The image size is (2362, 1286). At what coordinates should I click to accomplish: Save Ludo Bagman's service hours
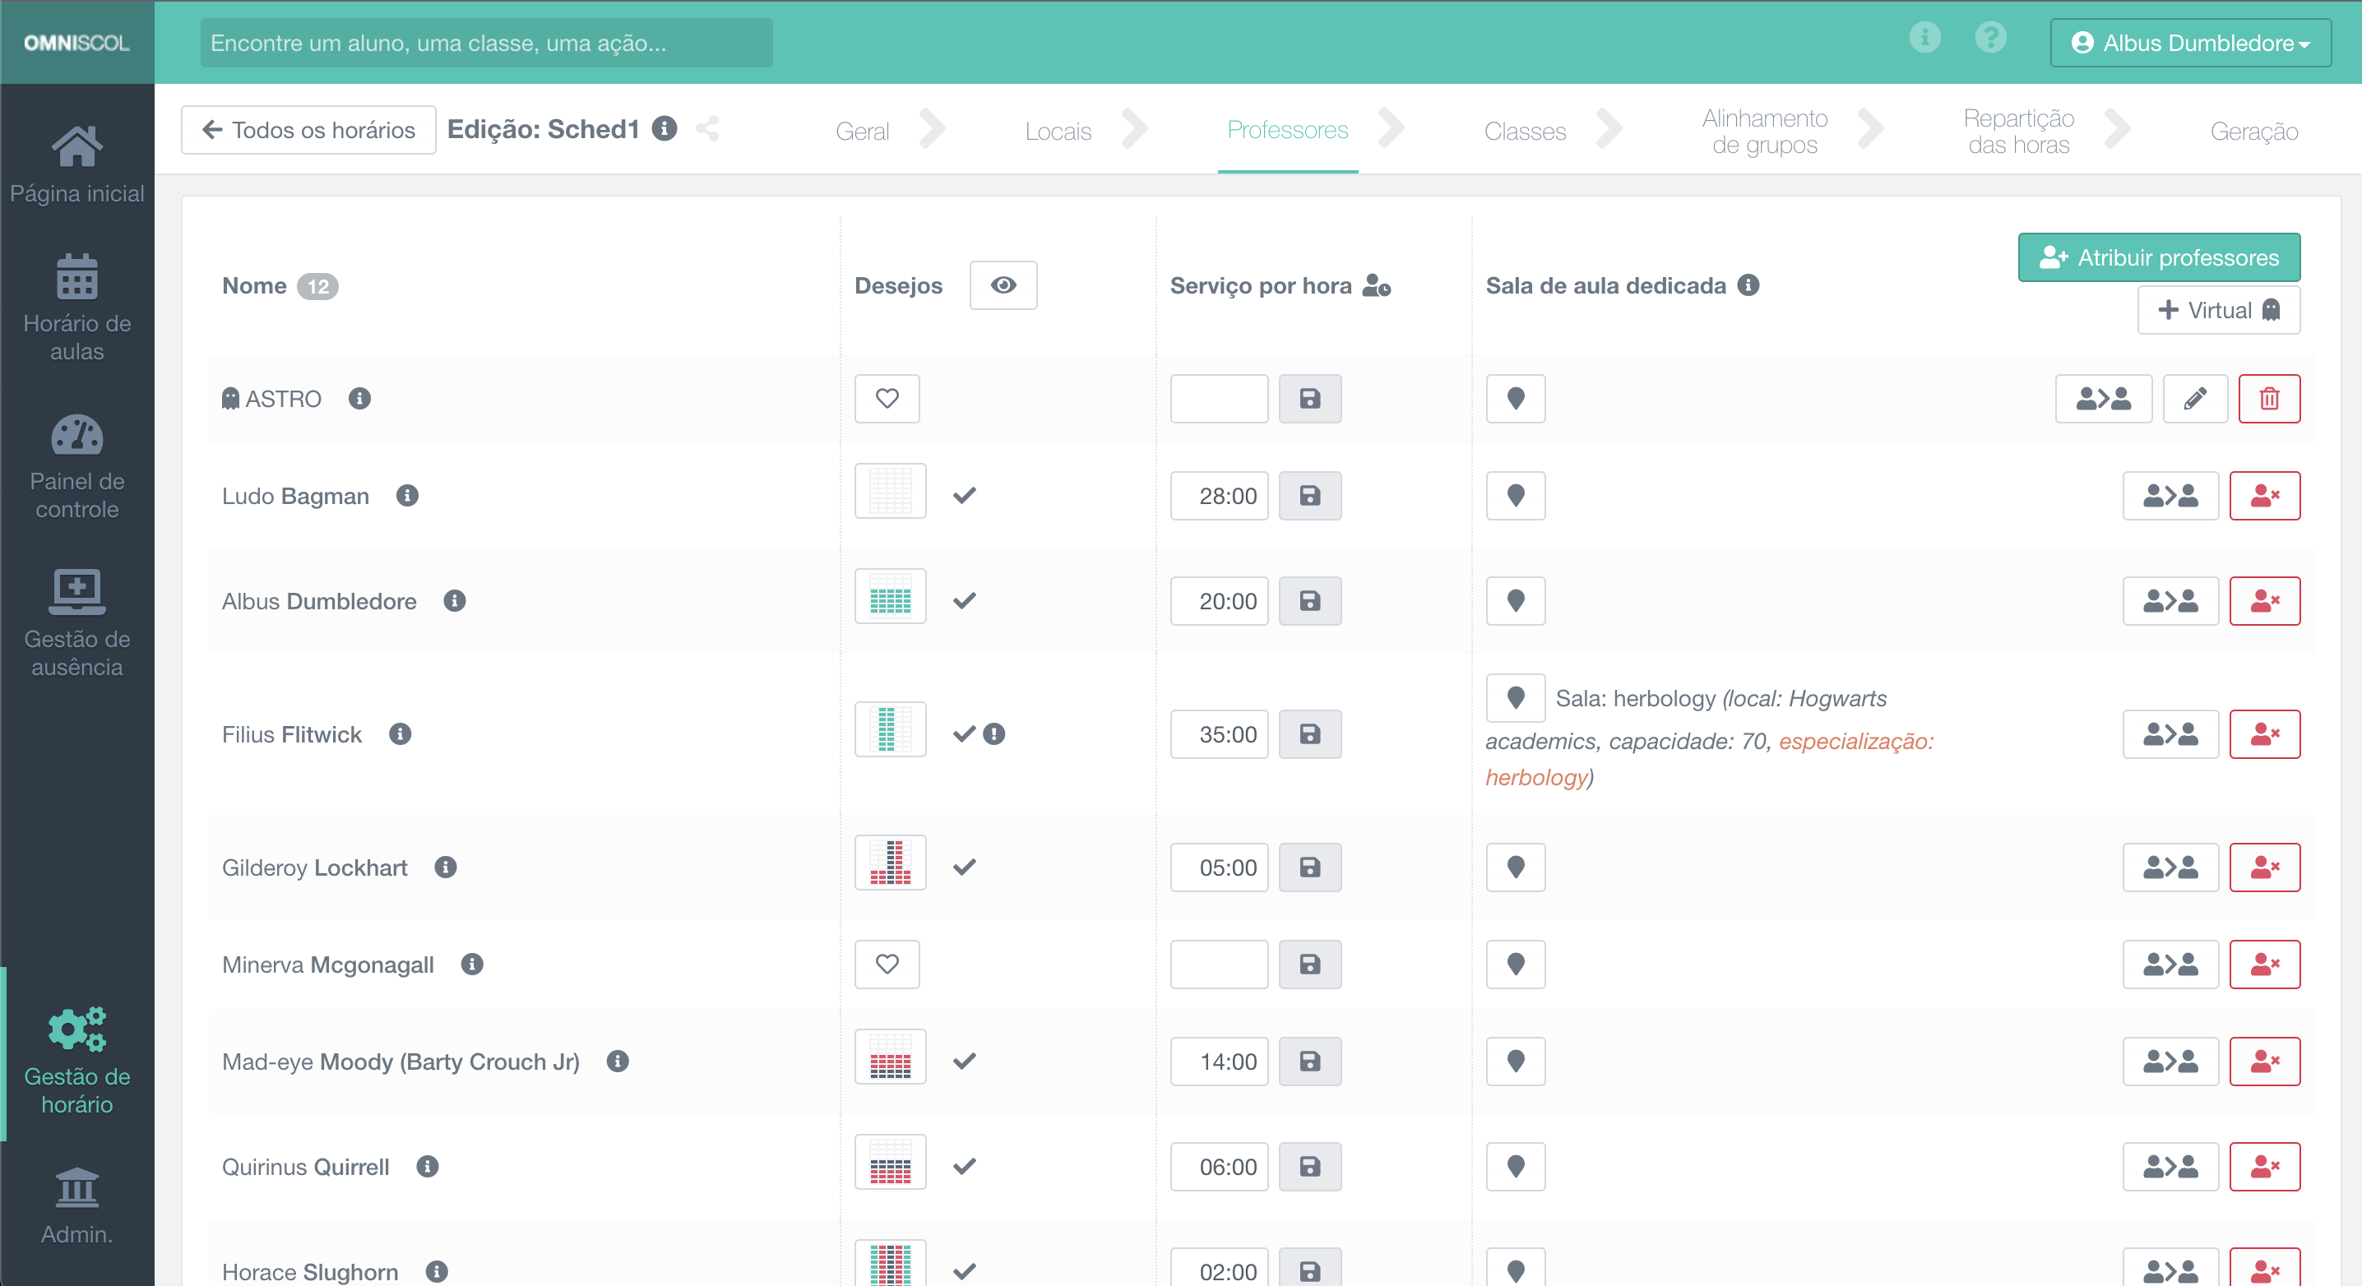[x=1309, y=496]
